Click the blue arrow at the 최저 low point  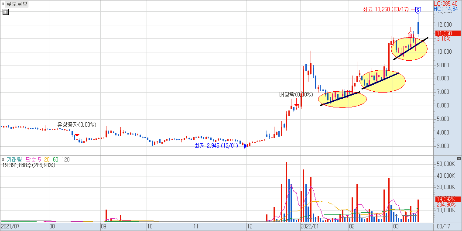pyautogui.click(x=244, y=146)
